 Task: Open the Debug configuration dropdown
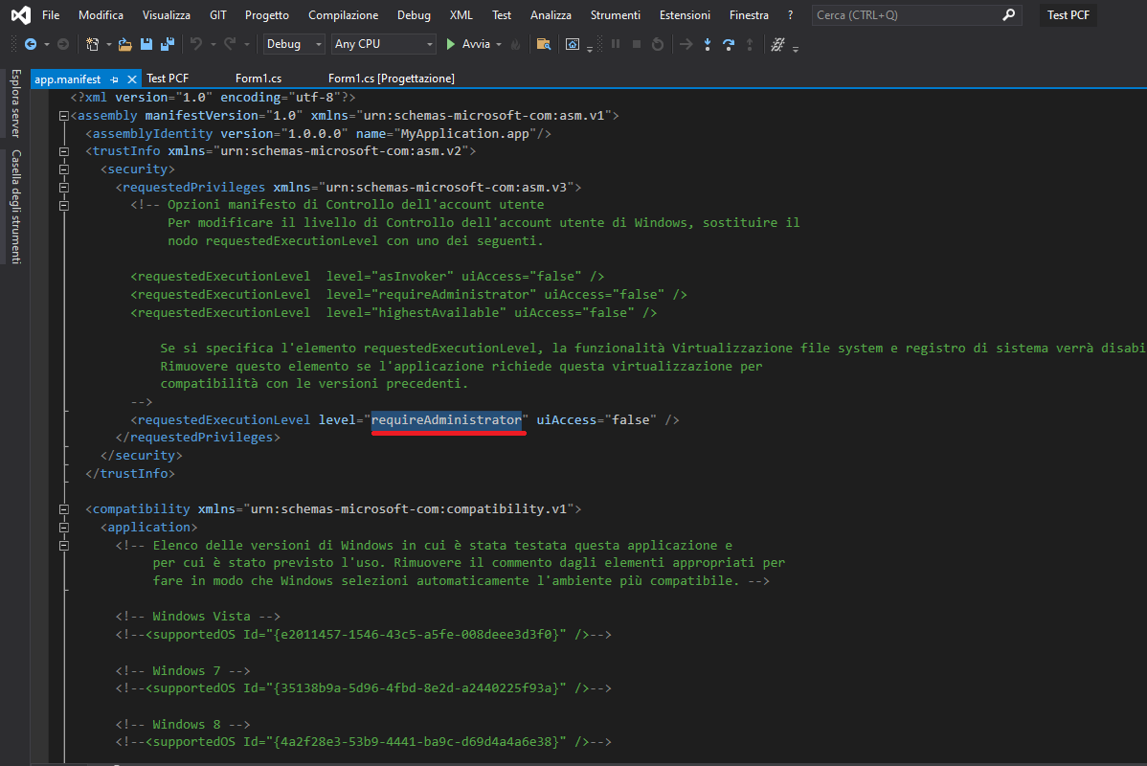[295, 44]
